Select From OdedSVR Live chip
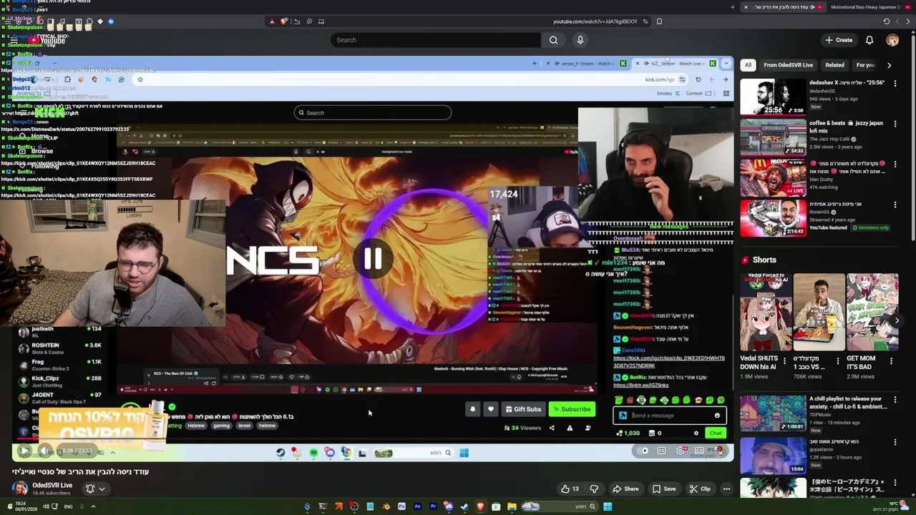Image resolution: width=916 pixels, height=515 pixels. (788, 65)
